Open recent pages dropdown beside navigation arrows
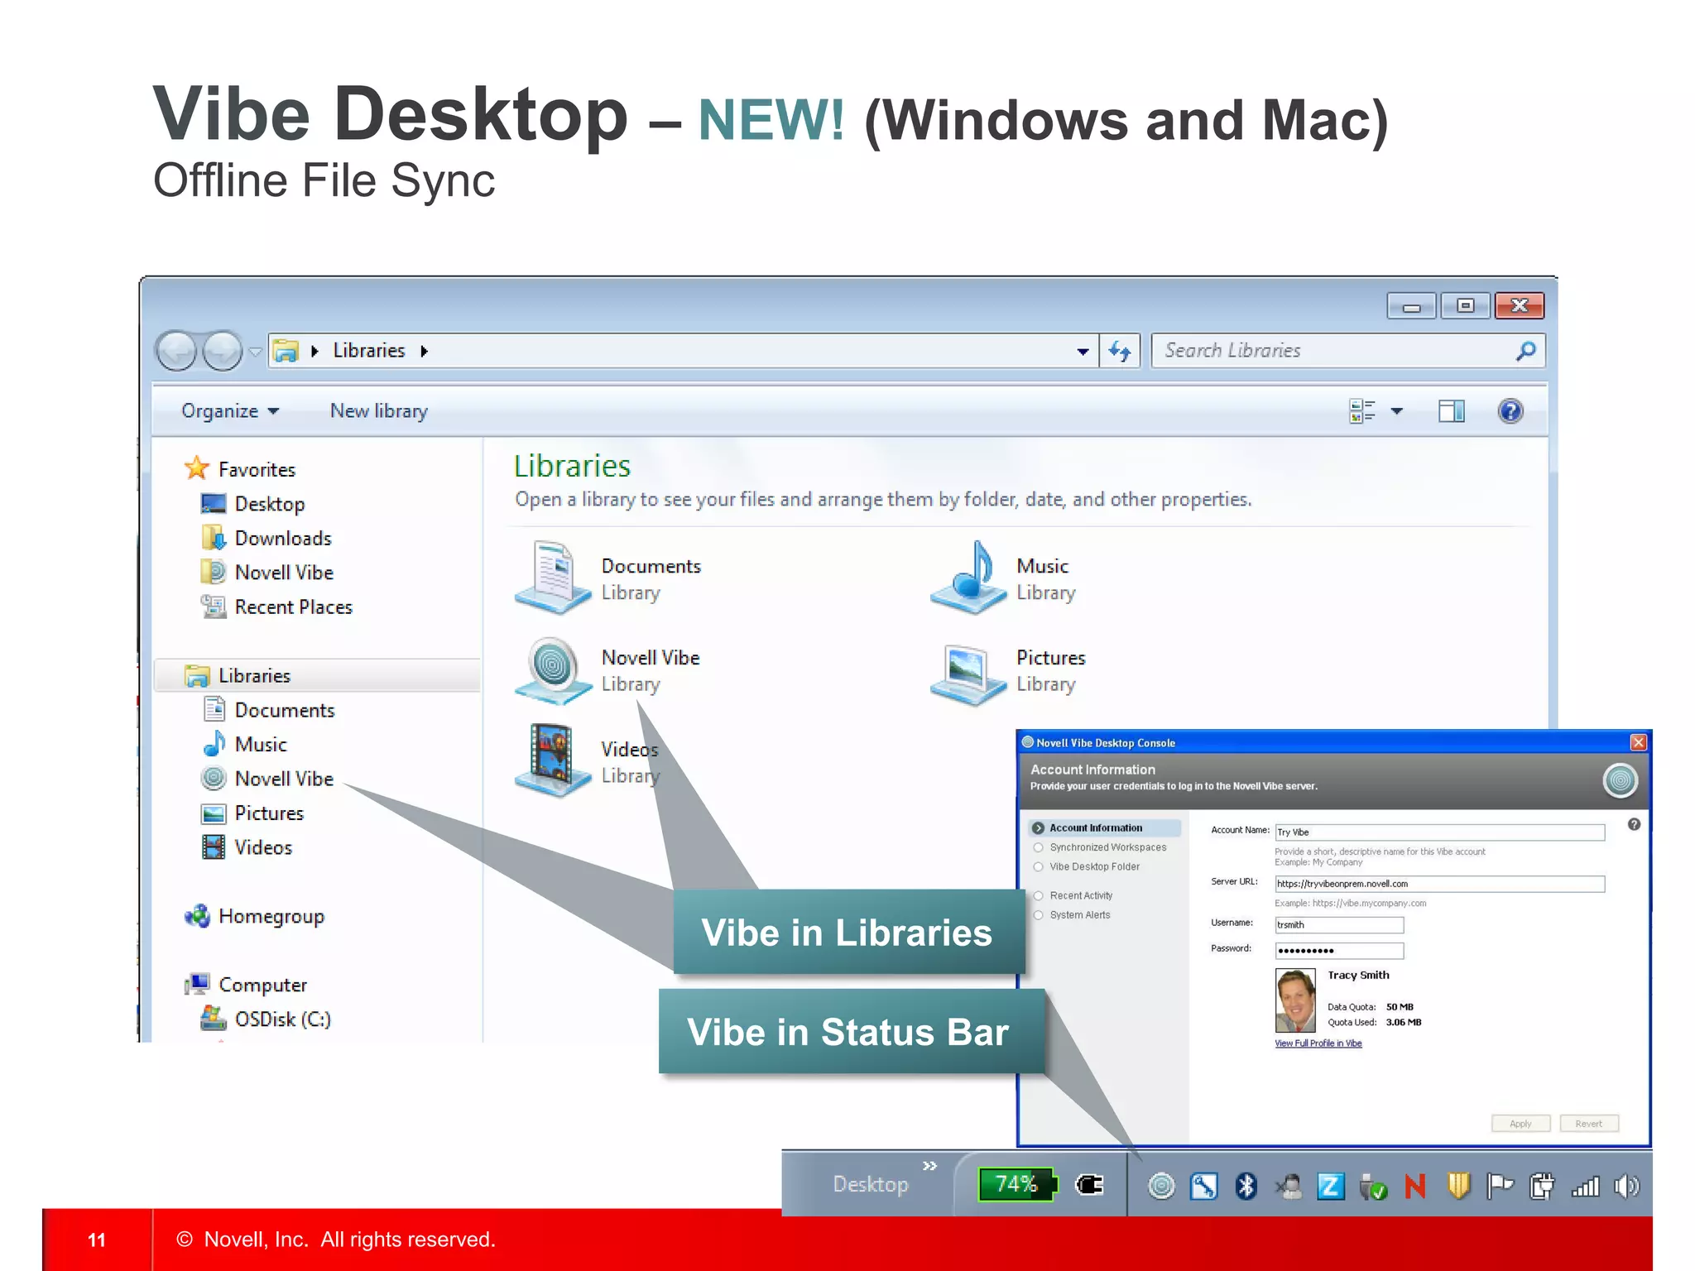Image resolution: width=1695 pixels, height=1271 pixels. click(x=256, y=353)
